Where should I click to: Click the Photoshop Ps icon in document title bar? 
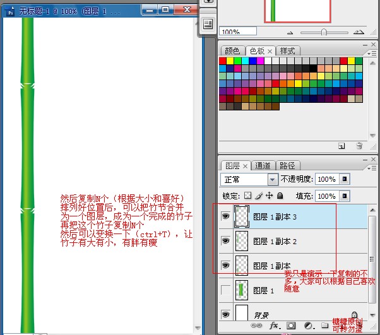pyautogui.click(x=9, y=11)
